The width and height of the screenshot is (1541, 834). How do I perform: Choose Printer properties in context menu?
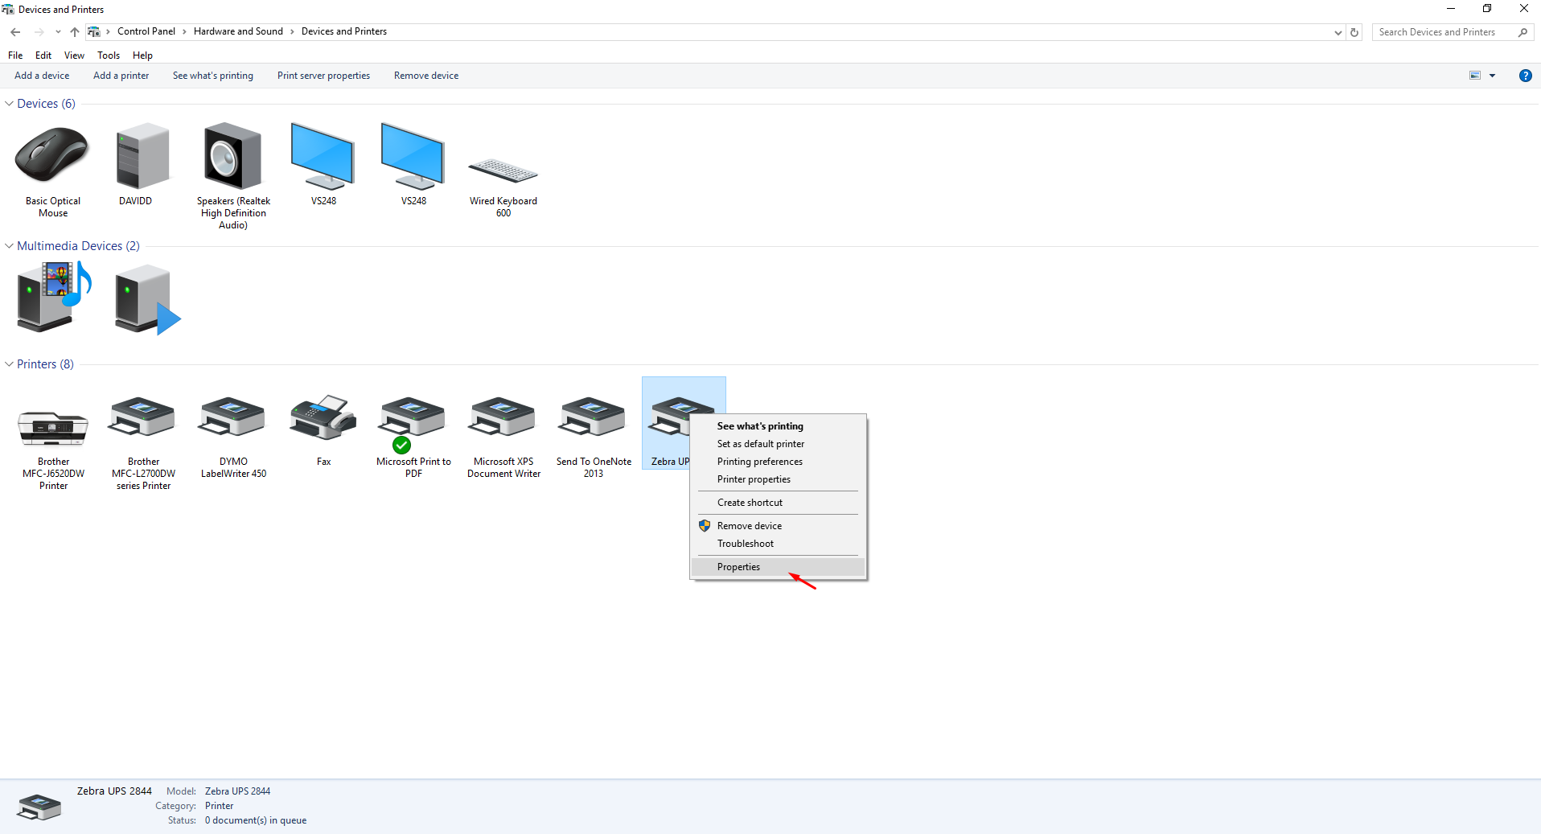pos(778,479)
